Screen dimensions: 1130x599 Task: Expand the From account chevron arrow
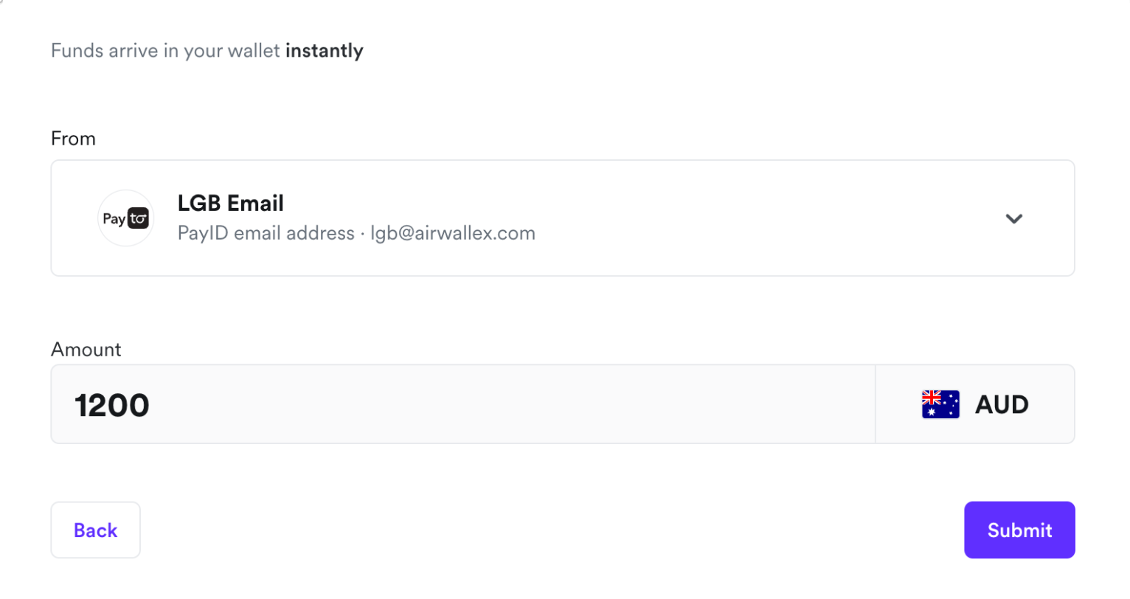pyautogui.click(x=1014, y=218)
